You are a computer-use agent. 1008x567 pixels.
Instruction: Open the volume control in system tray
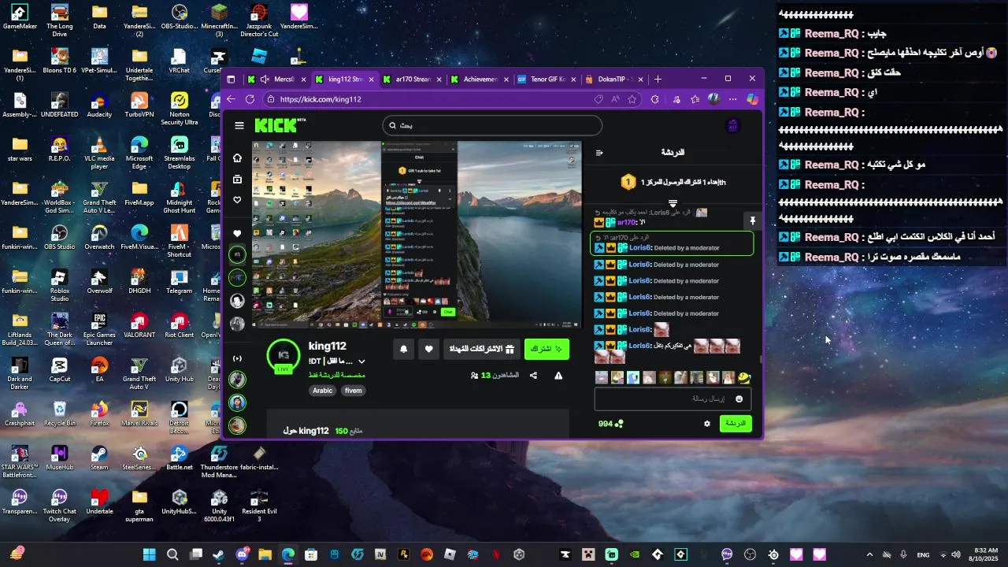[957, 554]
